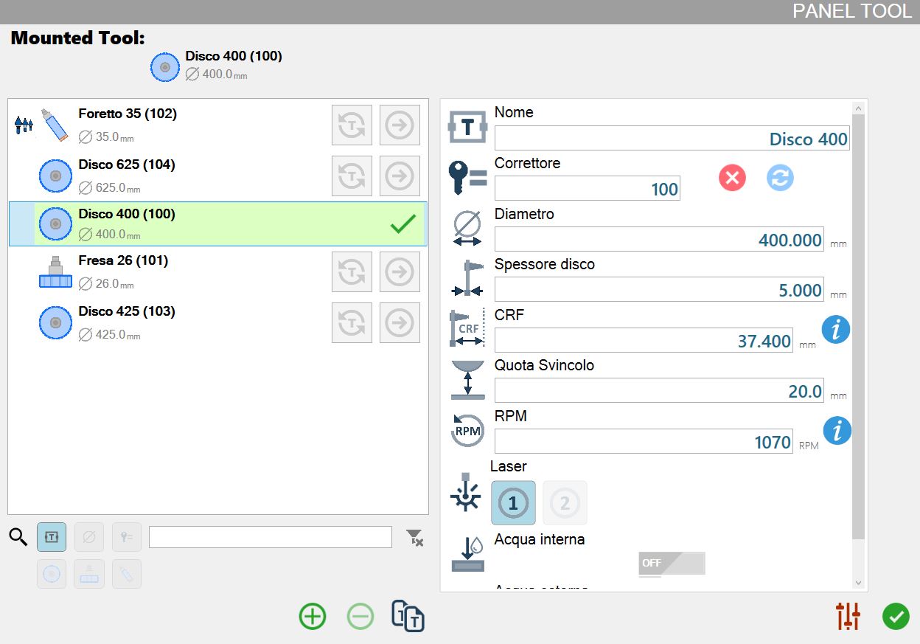
Task: Clear the search filter with funnel icon
Action: point(415,538)
